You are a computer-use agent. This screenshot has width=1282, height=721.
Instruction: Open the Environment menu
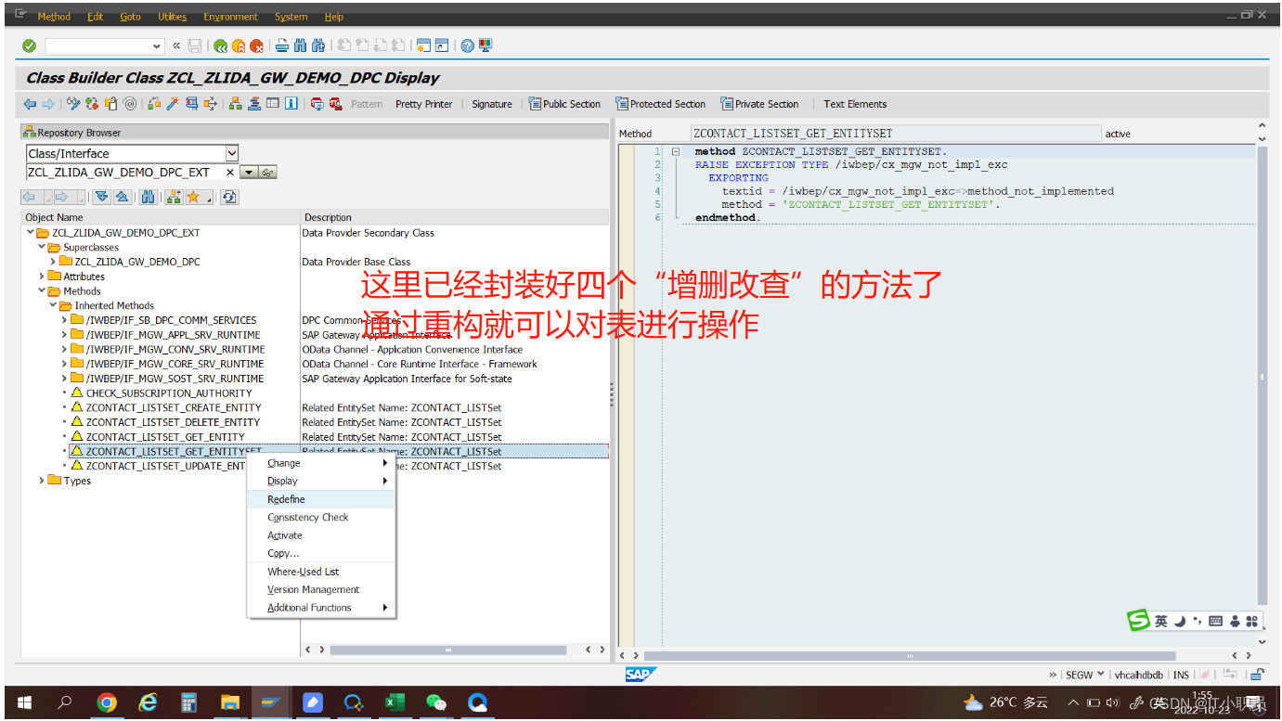pos(230,17)
